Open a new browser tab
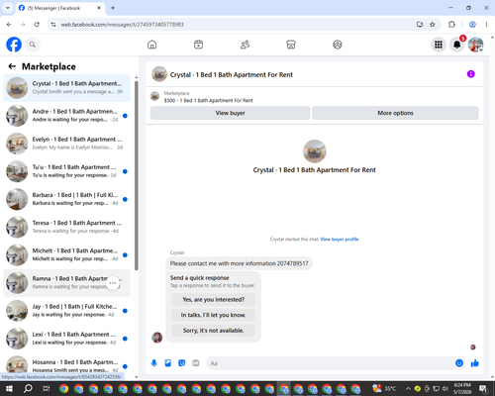Screen dimensions: 495x396 click(x=113, y=8)
